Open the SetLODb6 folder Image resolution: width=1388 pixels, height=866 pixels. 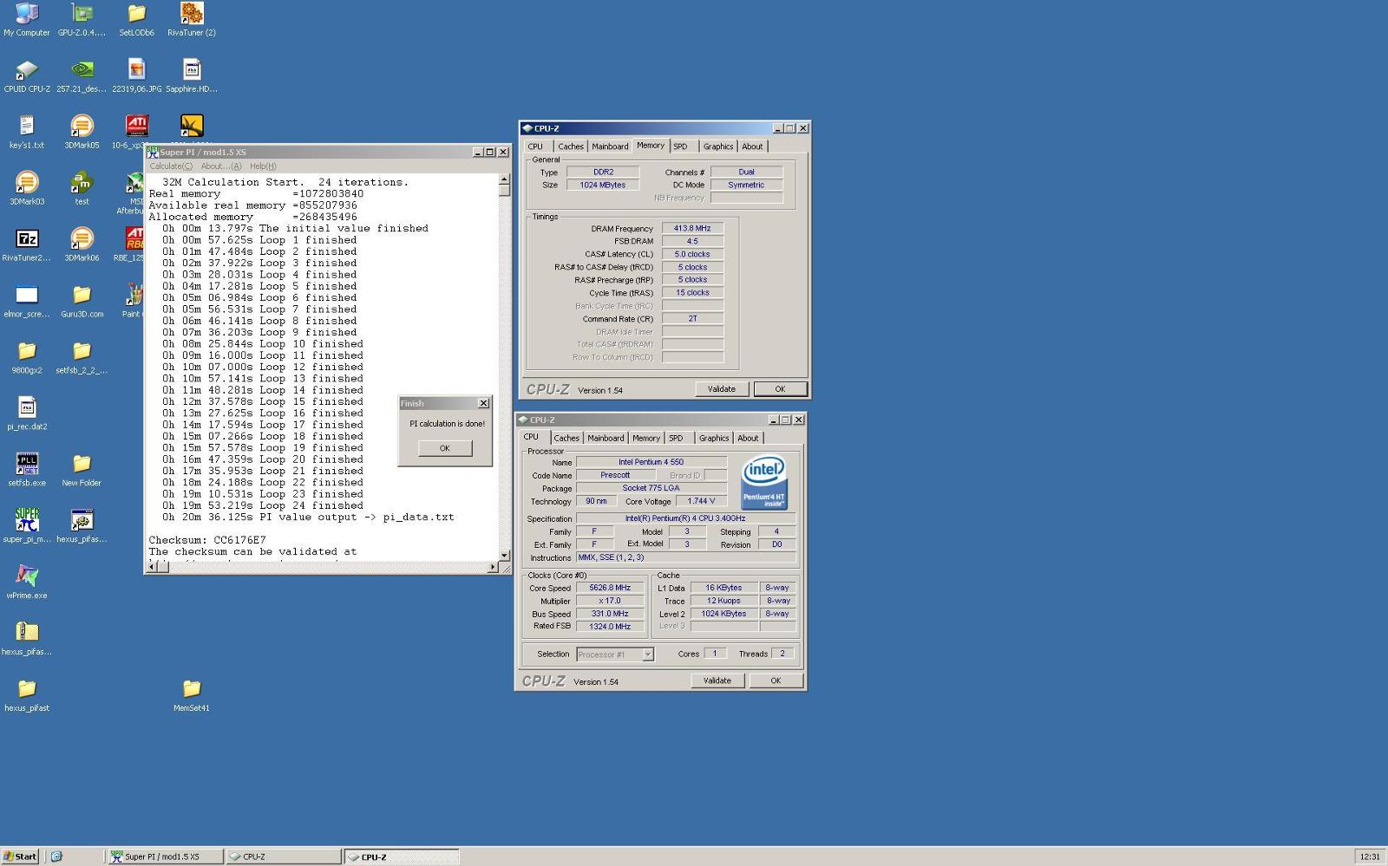coord(136,20)
